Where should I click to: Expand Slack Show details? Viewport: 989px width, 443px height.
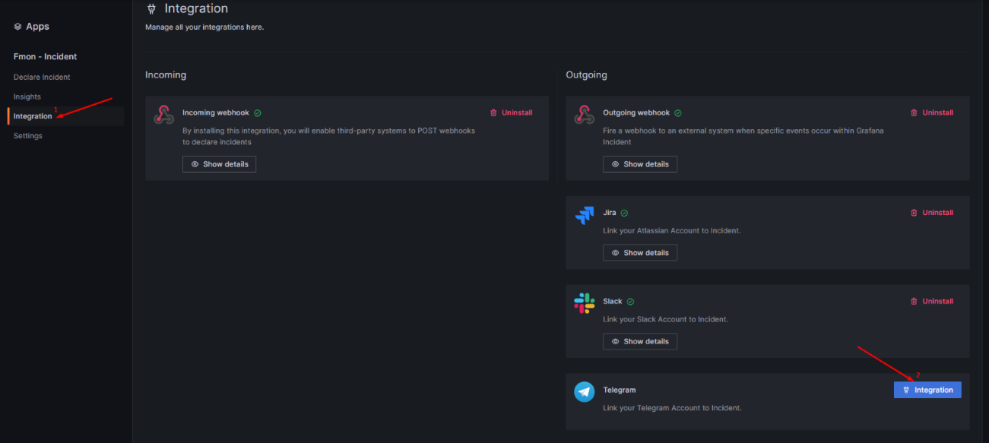[639, 341]
